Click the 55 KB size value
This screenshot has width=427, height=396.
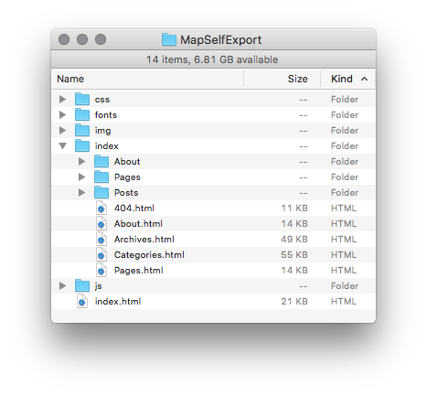point(294,255)
